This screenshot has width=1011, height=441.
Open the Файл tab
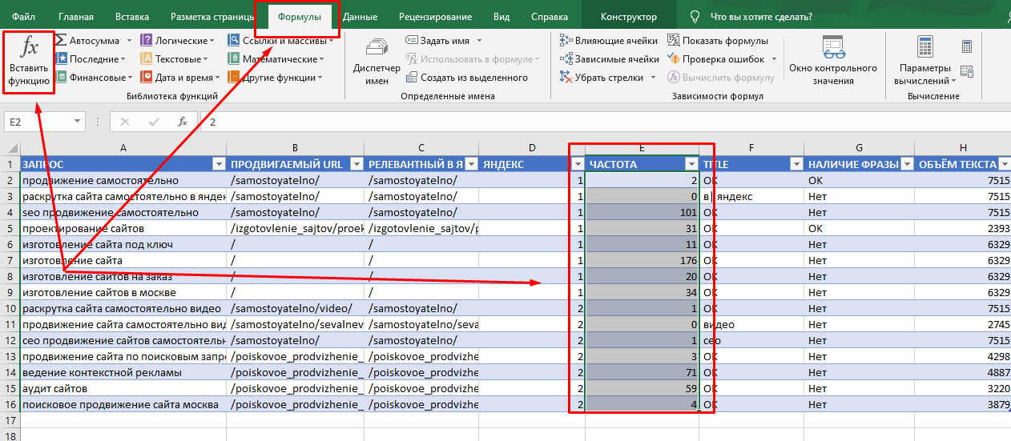23,17
